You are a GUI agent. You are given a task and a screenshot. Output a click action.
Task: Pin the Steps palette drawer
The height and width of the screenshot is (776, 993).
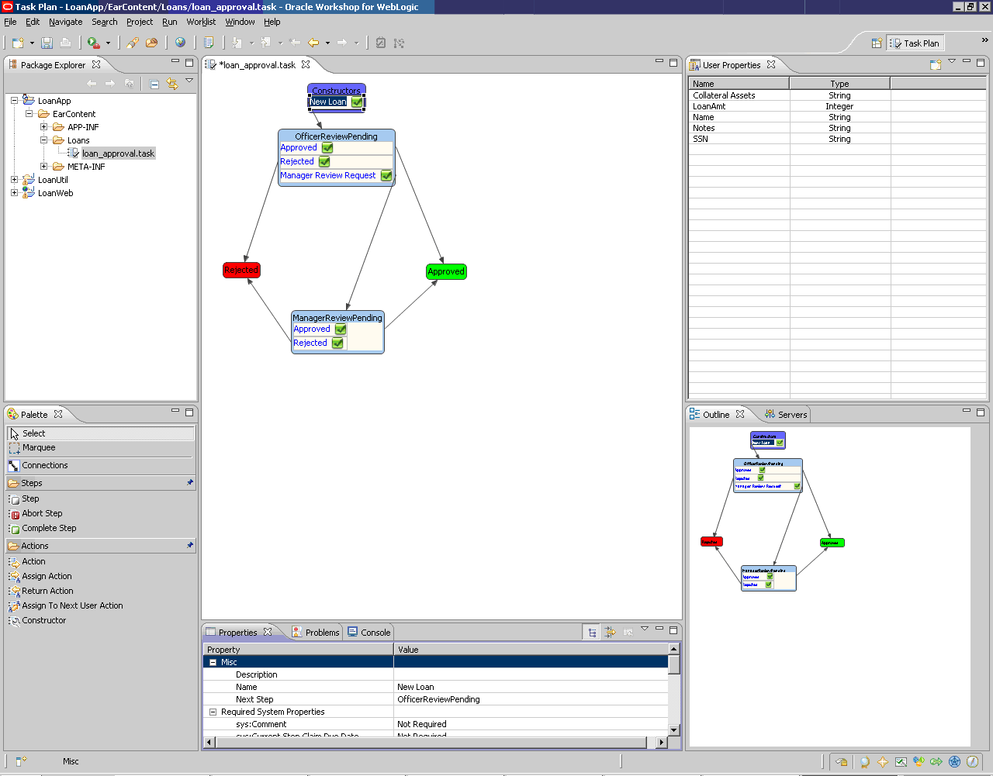coord(190,482)
